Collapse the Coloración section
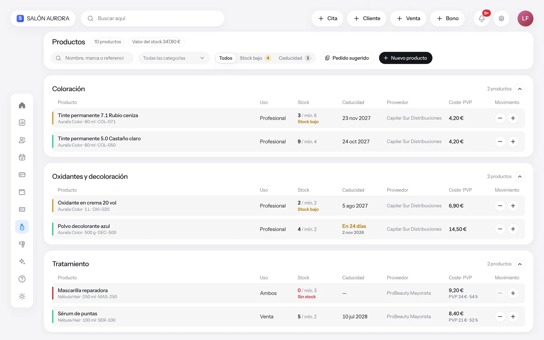 click(520, 89)
